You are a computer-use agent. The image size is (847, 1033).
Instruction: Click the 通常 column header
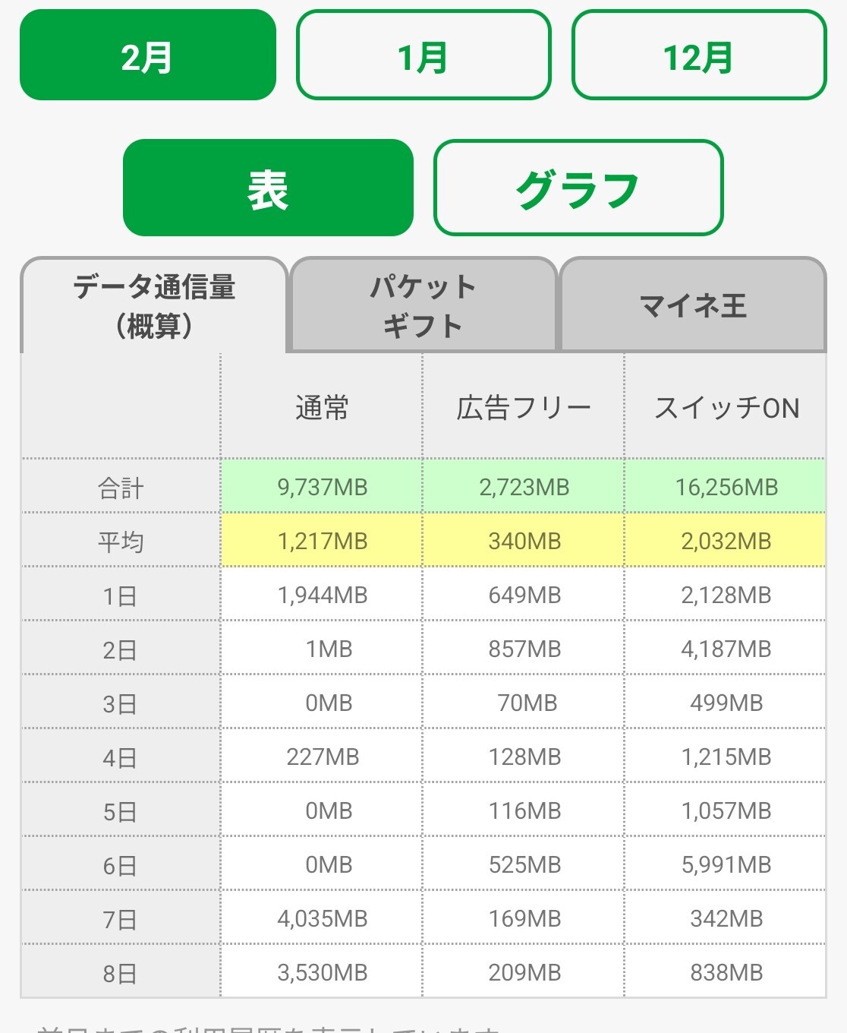[x=322, y=408]
